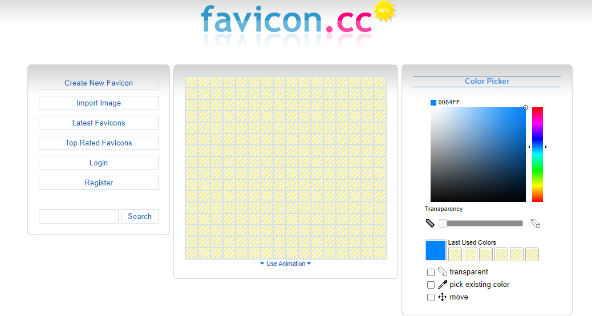
Task: Click the eyedropper icon for pick existing color
Action: [443, 284]
